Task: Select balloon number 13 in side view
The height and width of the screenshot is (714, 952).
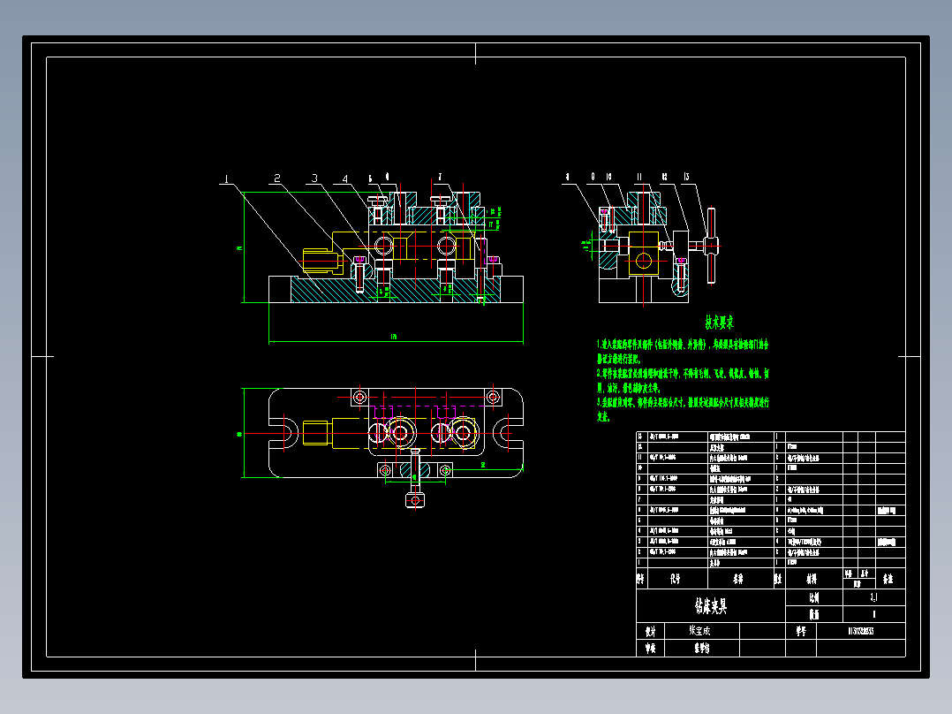Action: [686, 177]
